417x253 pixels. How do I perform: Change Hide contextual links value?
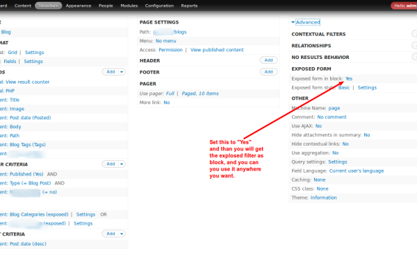click(345, 144)
